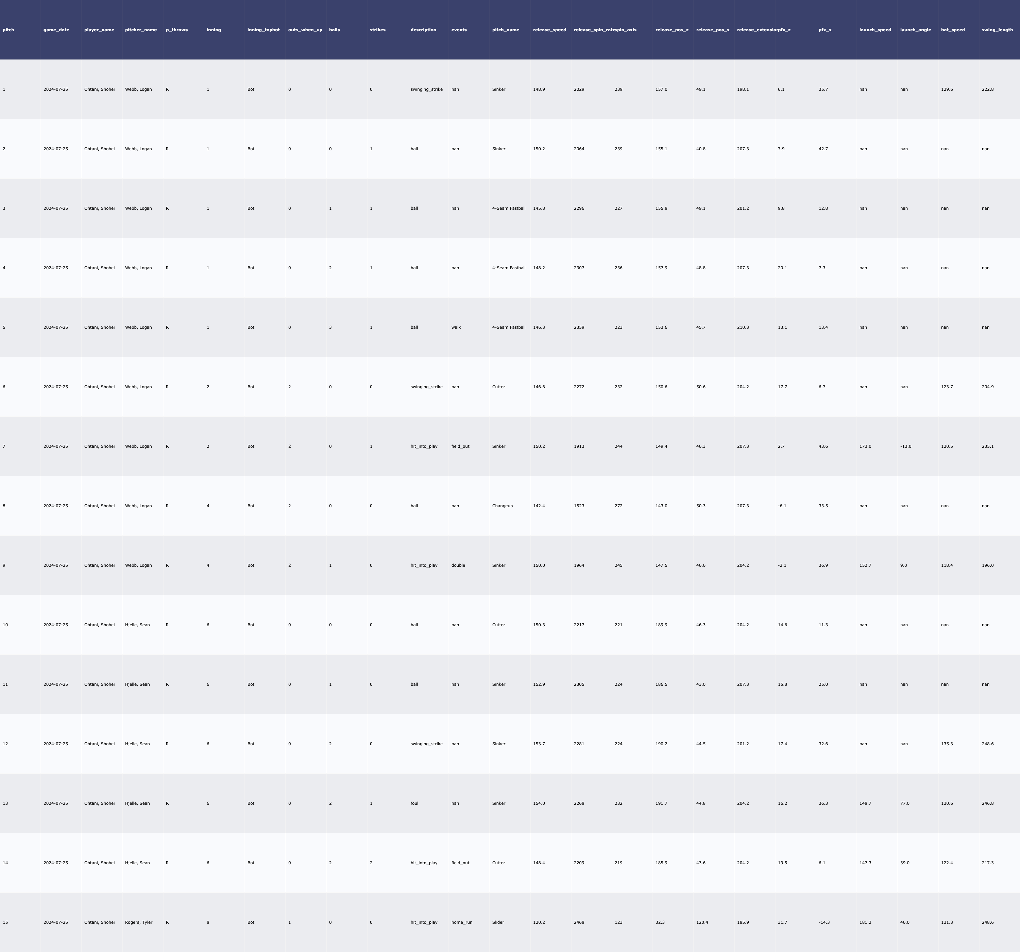Click the Changeup pitch name cell
The height and width of the screenshot is (952, 1020).
tap(502, 506)
